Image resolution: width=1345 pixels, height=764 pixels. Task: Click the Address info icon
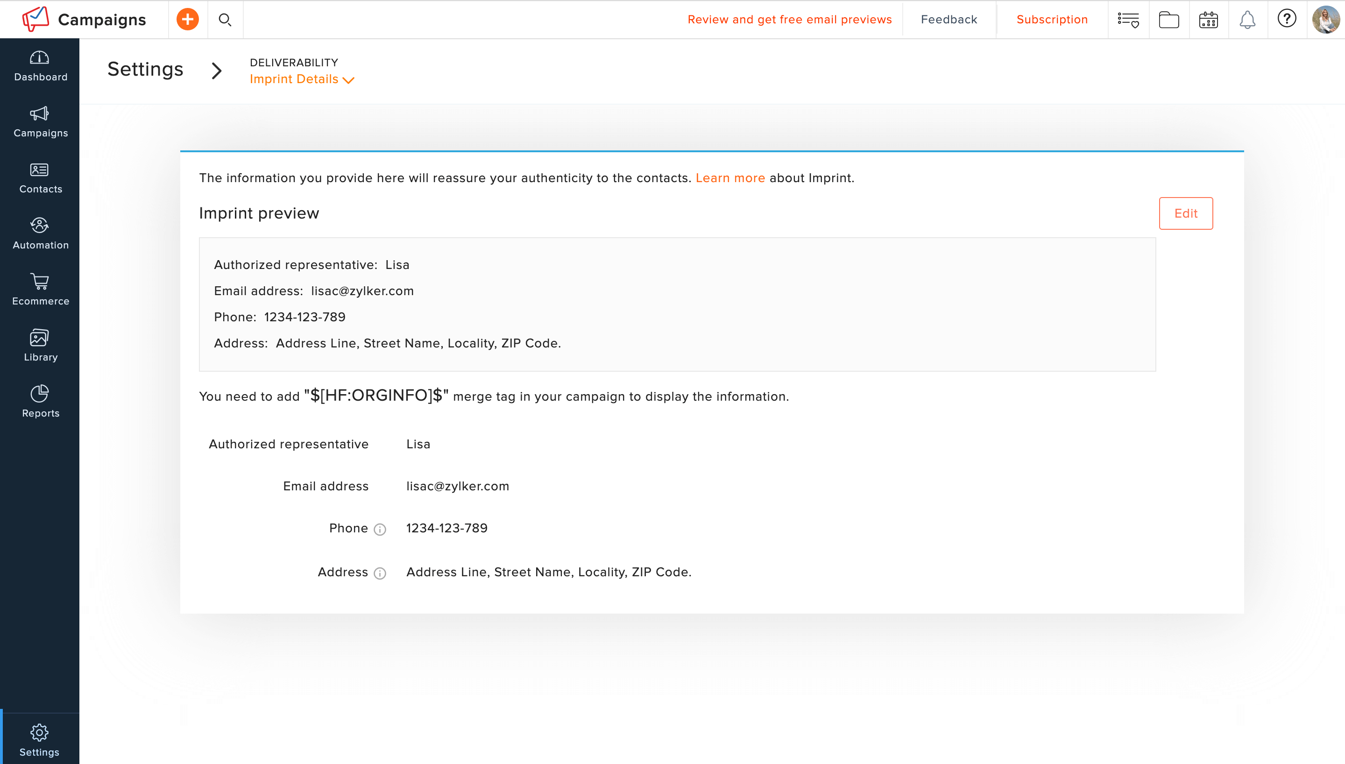pos(380,573)
